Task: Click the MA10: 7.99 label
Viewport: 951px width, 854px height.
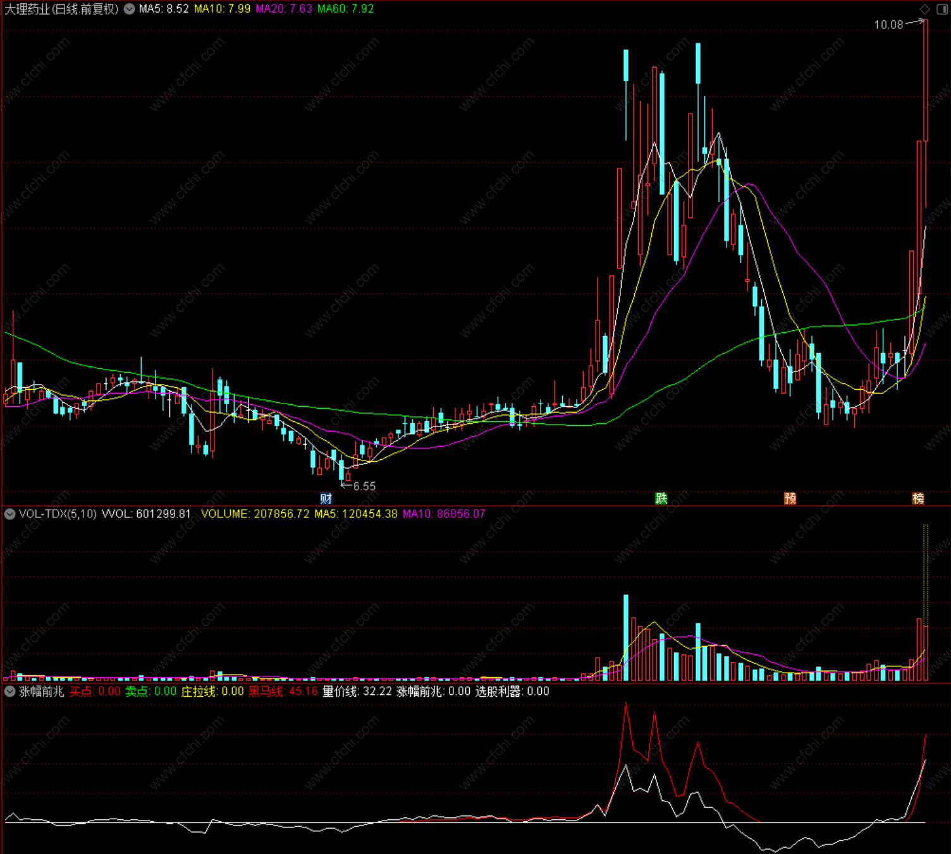Action: coord(222,9)
